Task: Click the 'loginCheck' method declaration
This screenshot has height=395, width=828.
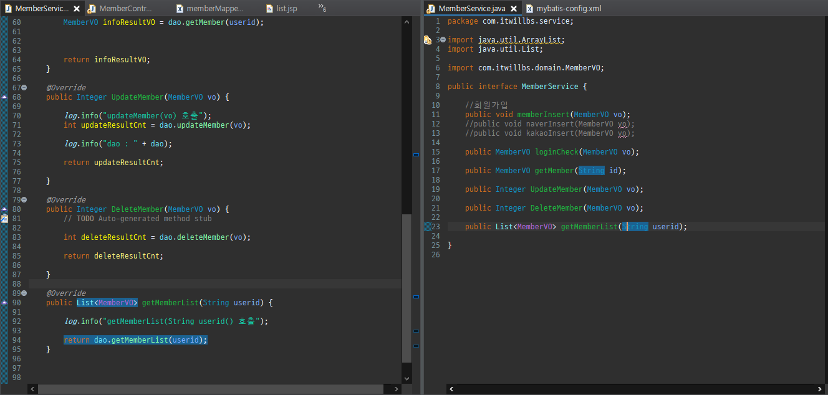Action: [552, 152]
